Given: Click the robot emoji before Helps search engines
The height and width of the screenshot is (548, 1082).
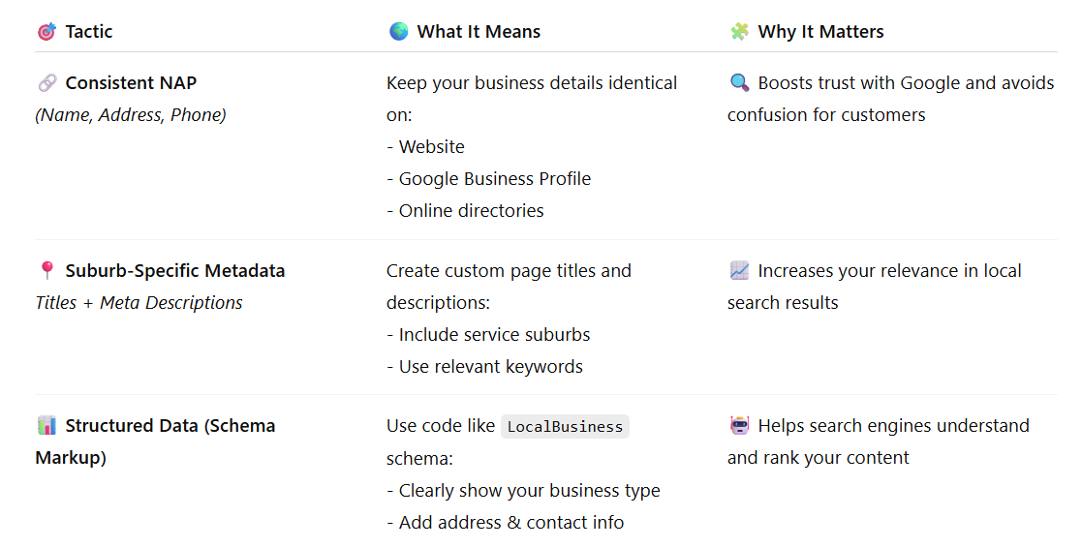Looking at the screenshot, I should [x=740, y=426].
